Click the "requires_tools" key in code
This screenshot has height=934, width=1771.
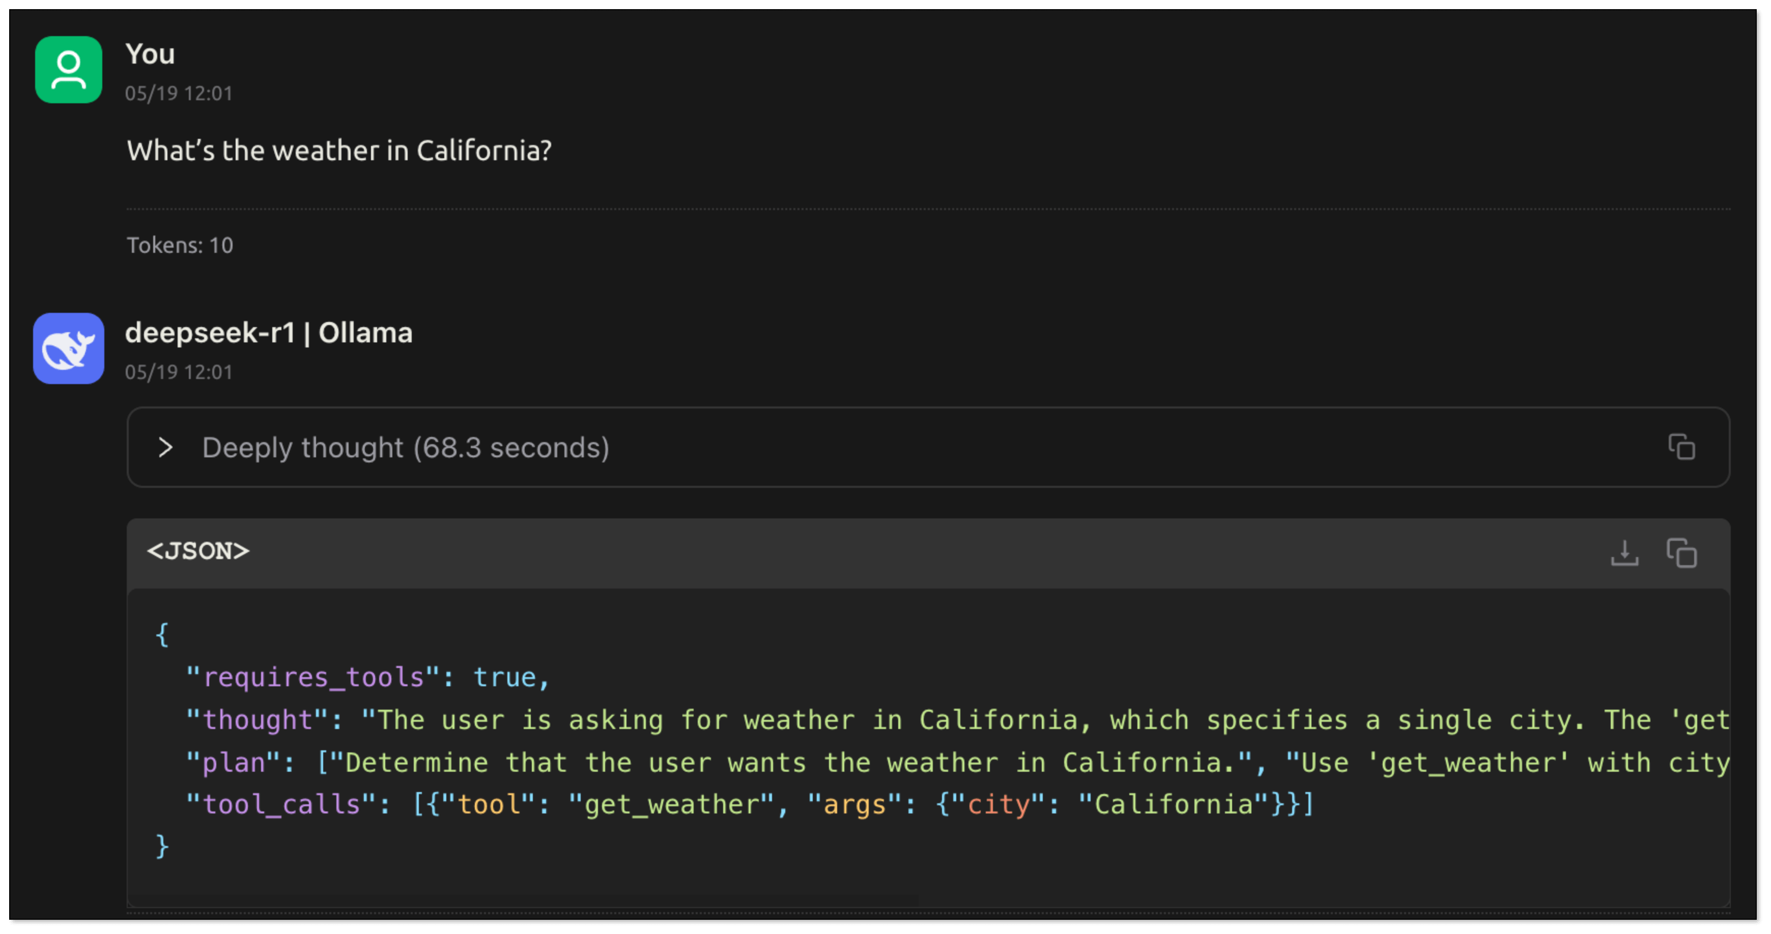313,678
